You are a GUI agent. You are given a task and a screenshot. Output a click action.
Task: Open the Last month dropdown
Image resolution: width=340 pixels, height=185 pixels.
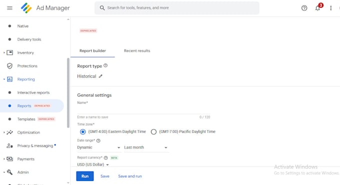point(146,147)
